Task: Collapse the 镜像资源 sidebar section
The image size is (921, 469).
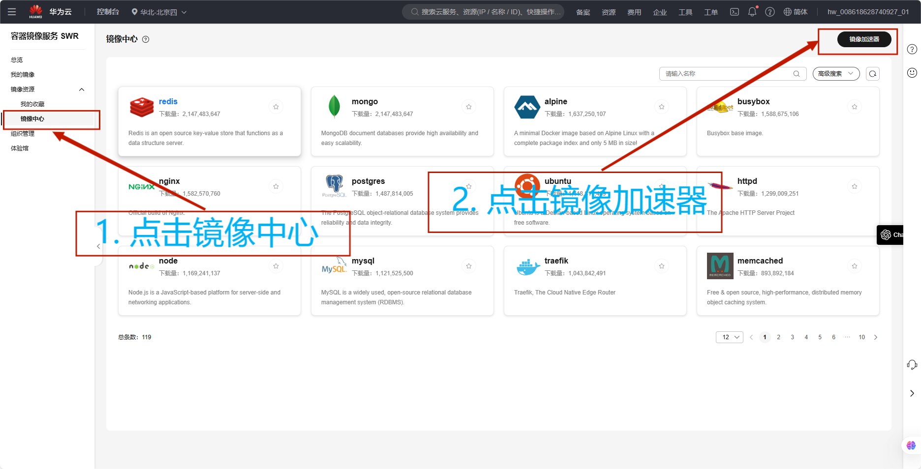Action: pyautogui.click(x=82, y=89)
